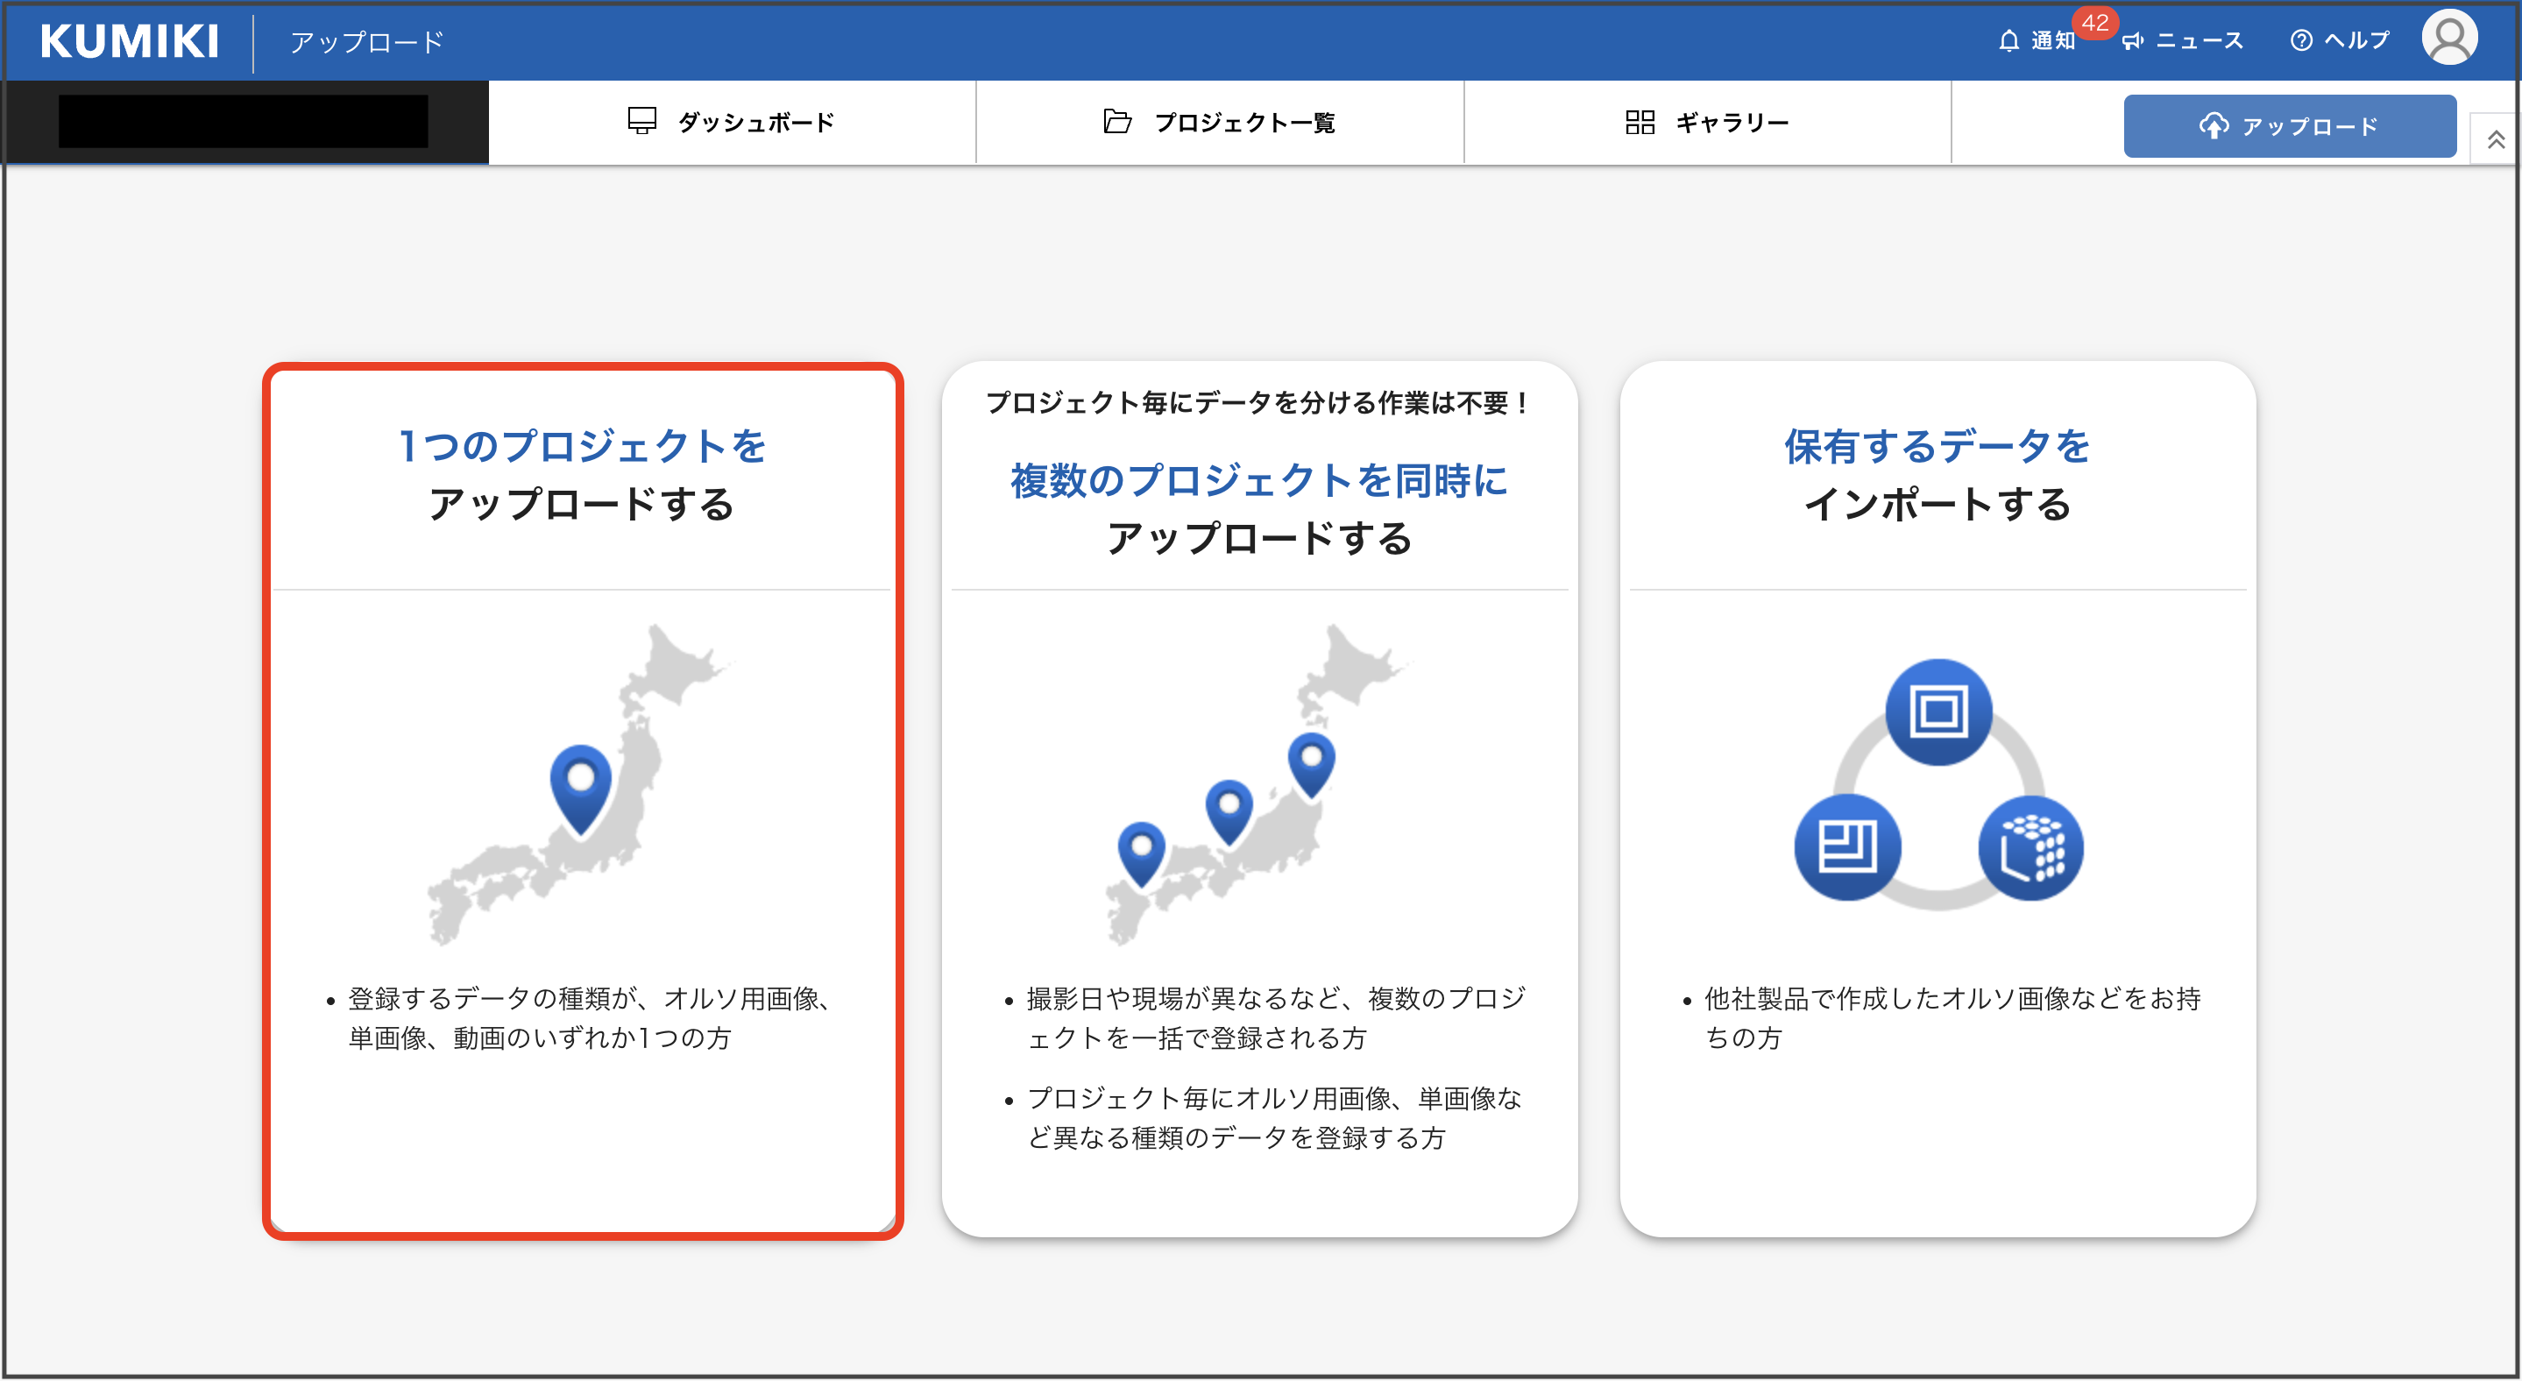The image size is (2522, 1381).
Task: Open notifications bell icon
Action: pos(2008,41)
